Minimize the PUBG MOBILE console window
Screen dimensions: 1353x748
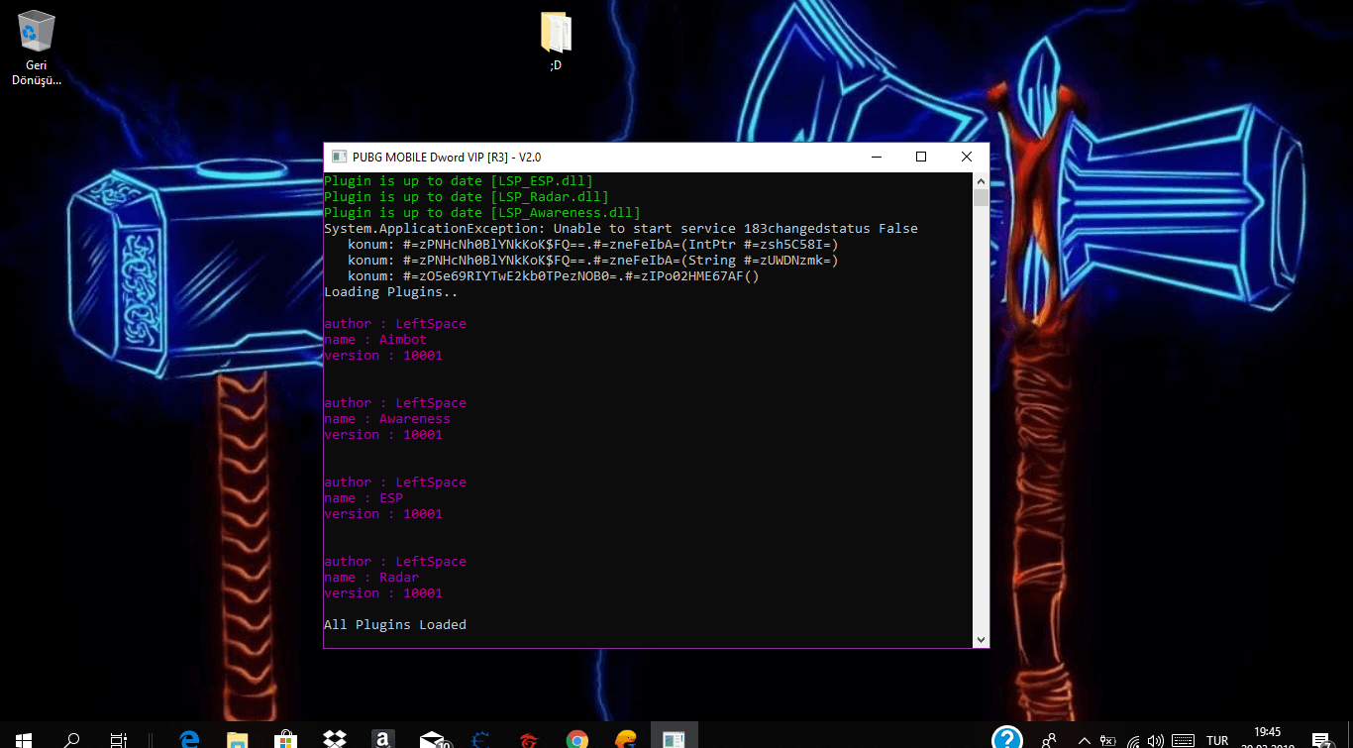pos(877,157)
